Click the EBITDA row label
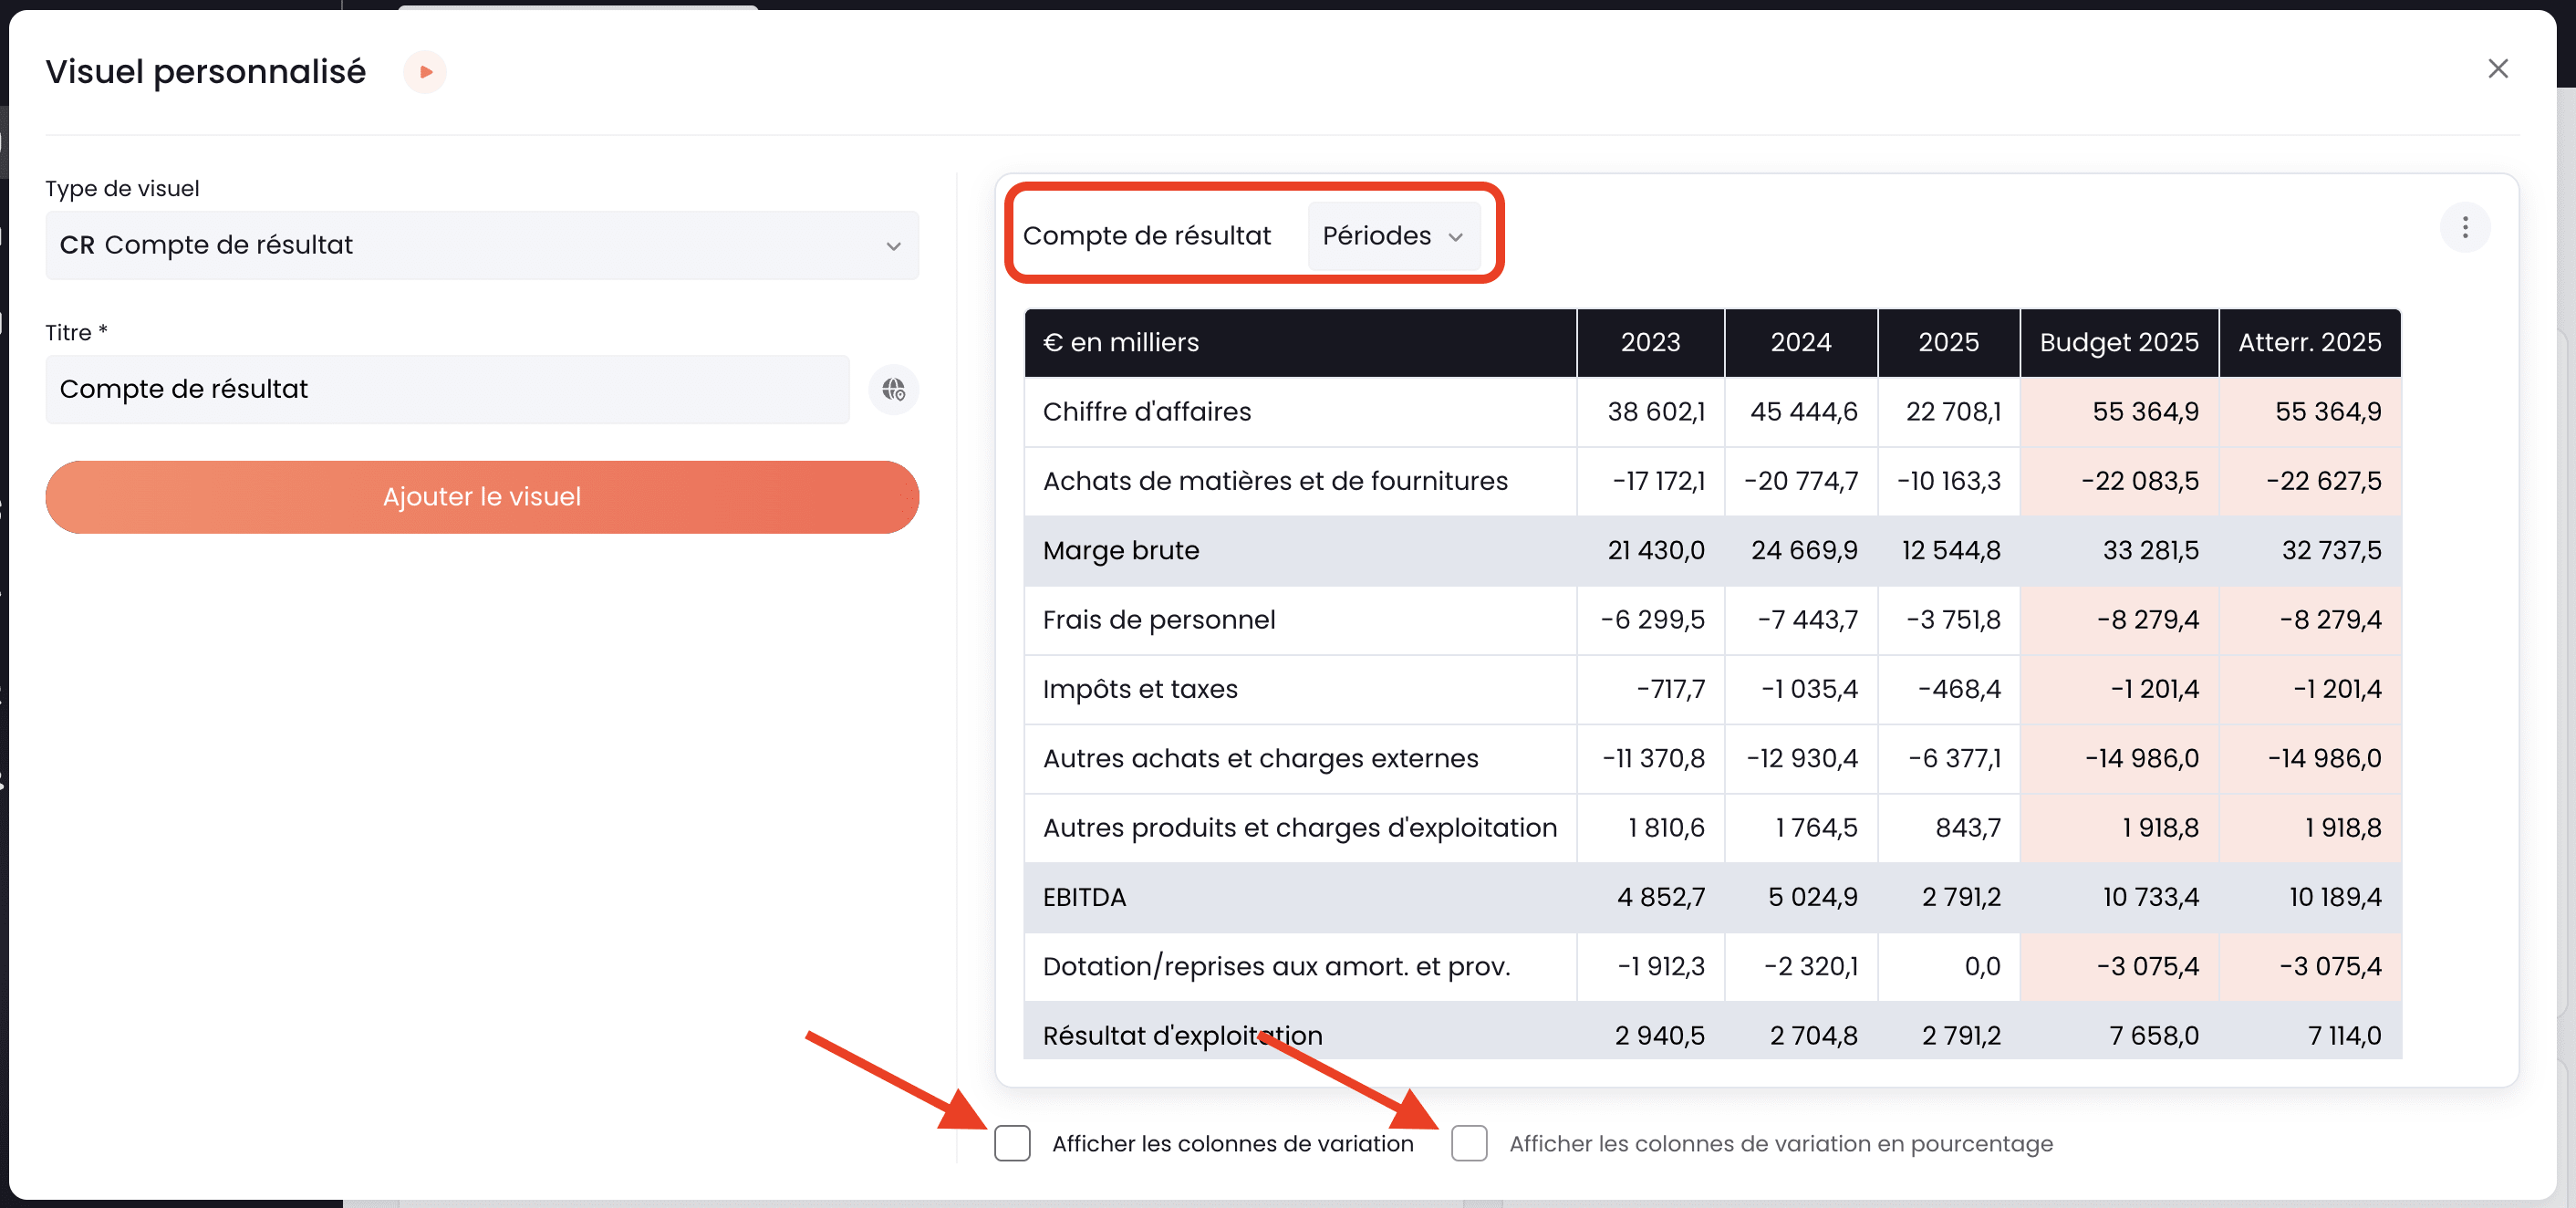Viewport: 2576px width, 1208px height. tap(1084, 897)
